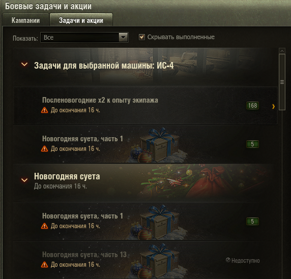Click the orange arrow next to 168
Viewport: 291px width, 279px height.
tap(273, 106)
